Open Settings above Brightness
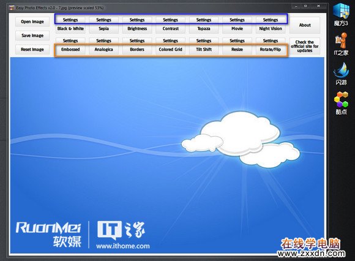Screen dimensions: 355x261 (137, 20)
